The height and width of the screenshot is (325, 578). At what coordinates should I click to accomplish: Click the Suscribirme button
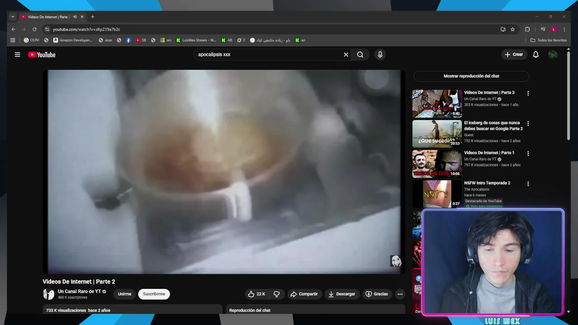pos(154,294)
